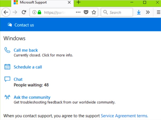Open the Ask the community link
161x120 pixels.
[32, 97]
